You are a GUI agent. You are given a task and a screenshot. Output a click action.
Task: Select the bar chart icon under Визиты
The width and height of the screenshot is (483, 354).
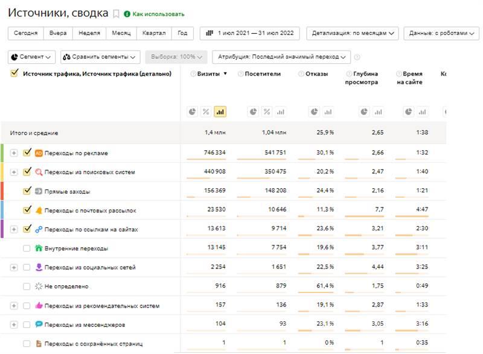tap(220, 112)
